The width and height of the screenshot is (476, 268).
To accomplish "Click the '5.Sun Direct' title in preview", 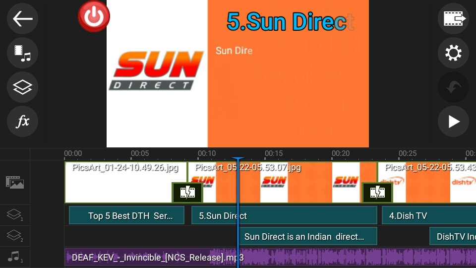I will [x=291, y=21].
